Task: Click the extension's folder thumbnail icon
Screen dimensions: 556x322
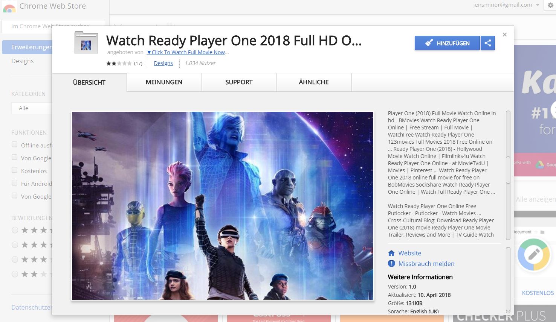Action: click(86, 43)
